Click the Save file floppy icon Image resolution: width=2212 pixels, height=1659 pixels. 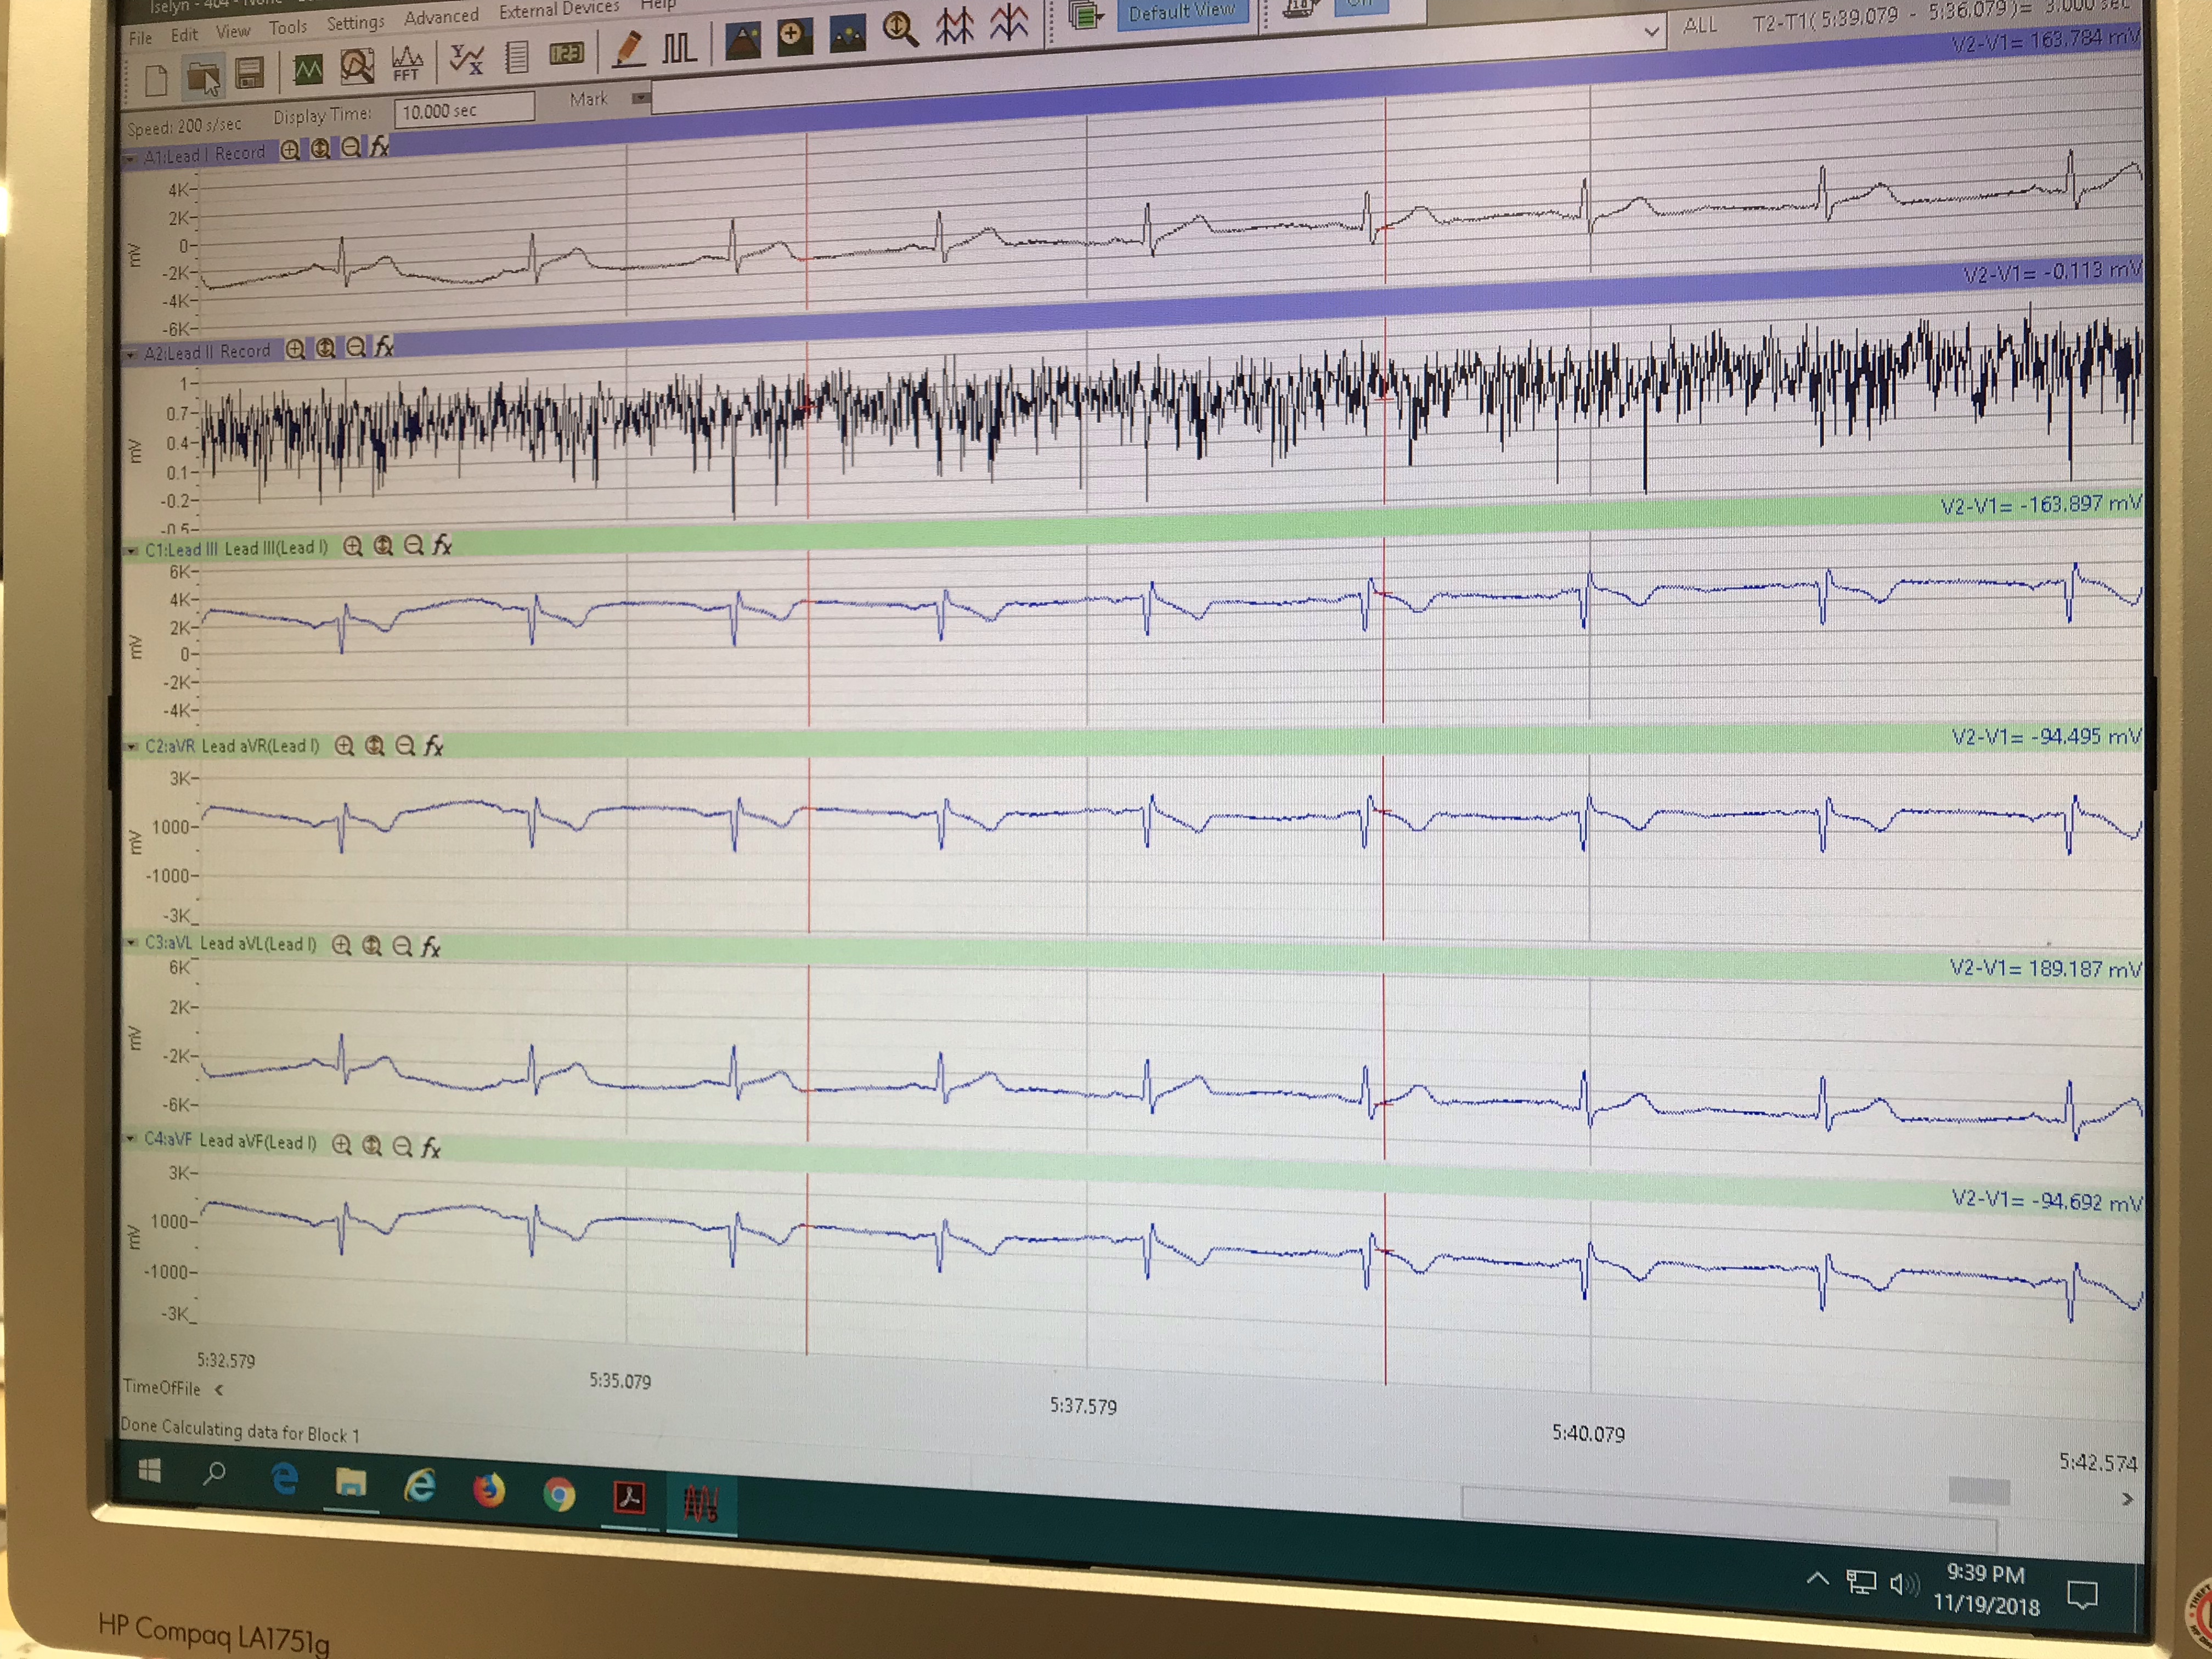249,73
